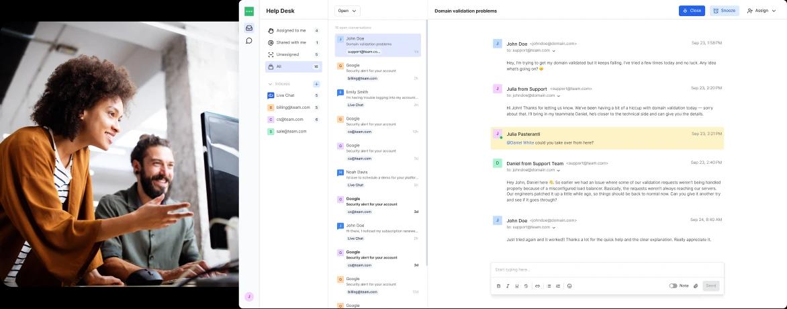Image resolution: width=787 pixels, height=309 pixels.
Task: Apply strikethrough formatting in reply editor
Action: (x=526, y=286)
